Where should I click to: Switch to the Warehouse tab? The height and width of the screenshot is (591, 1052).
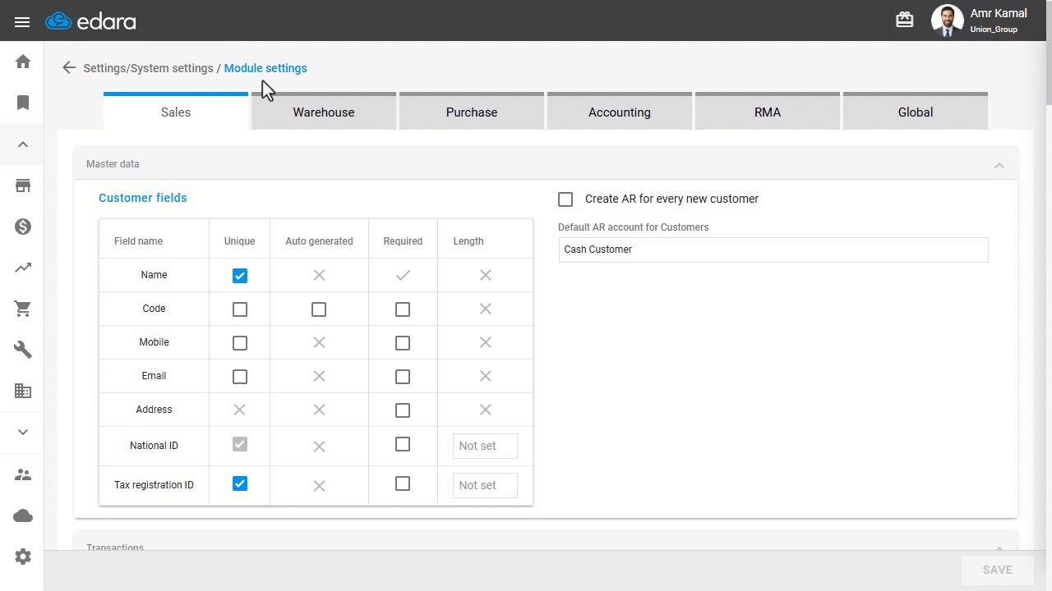(x=324, y=112)
